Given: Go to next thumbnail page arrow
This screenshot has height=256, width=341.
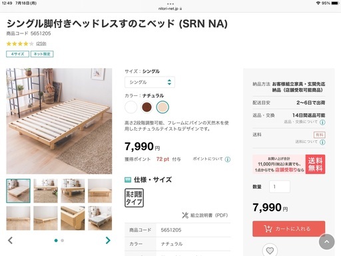Looking at the screenshot, I should point(108,240).
